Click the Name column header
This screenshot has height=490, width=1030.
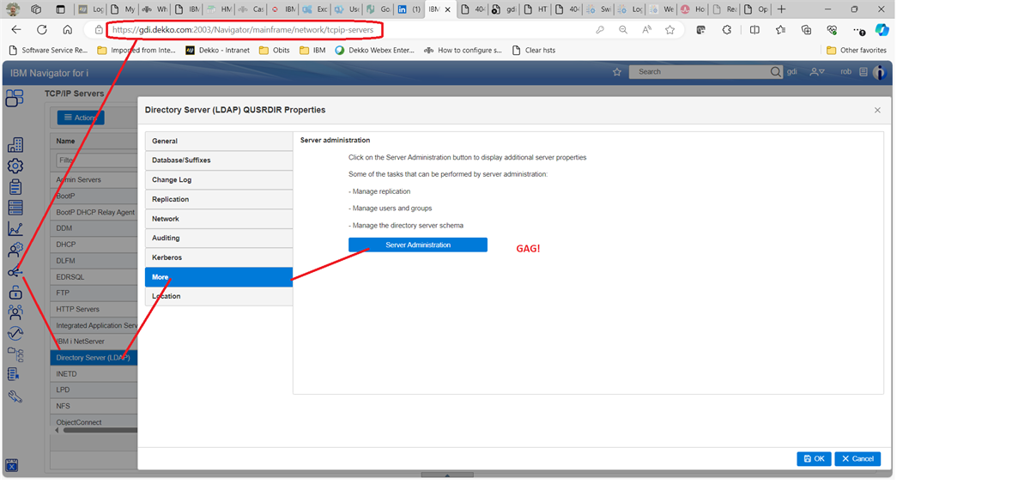pos(94,141)
